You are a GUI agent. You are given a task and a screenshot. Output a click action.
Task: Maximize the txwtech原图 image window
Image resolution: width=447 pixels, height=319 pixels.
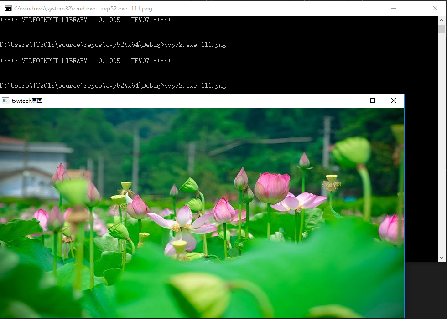pyautogui.click(x=373, y=101)
